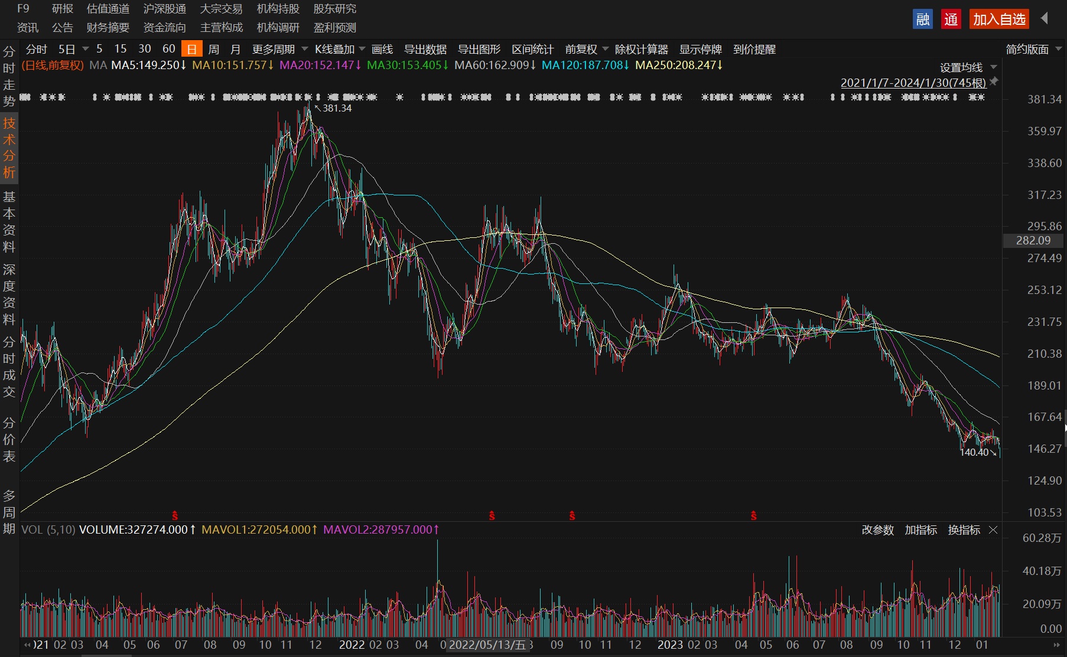Click the 导出数据 export data option
The width and height of the screenshot is (1067, 657).
[425, 49]
